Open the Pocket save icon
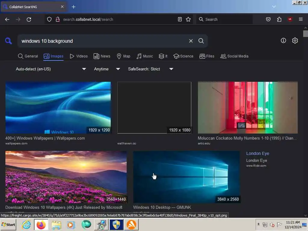This screenshot has height=231, width=308. click(268, 19)
